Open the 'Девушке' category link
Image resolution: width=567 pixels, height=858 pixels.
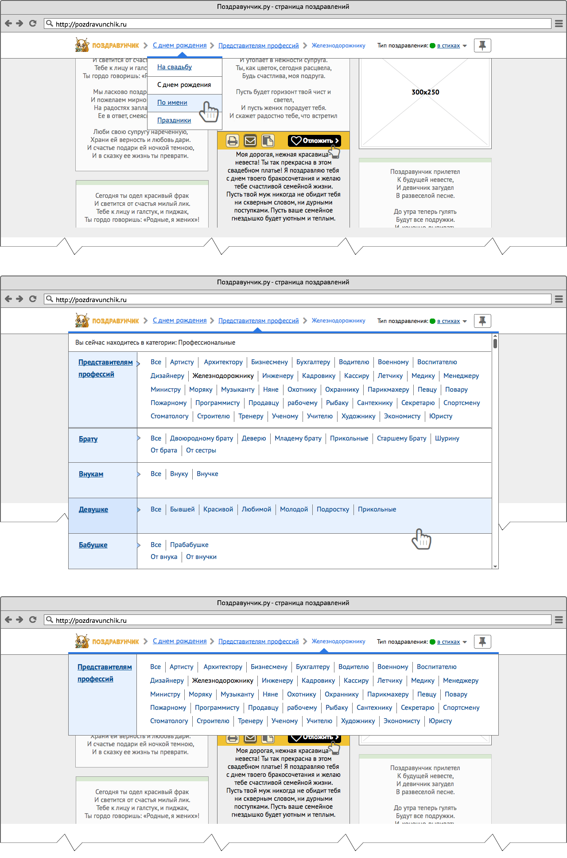(x=93, y=509)
